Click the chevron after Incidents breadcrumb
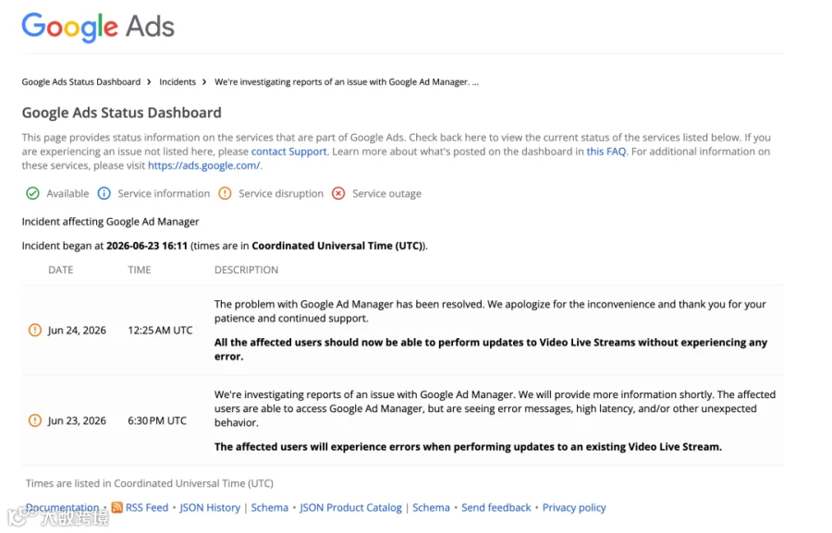 (x=204, y=81)
